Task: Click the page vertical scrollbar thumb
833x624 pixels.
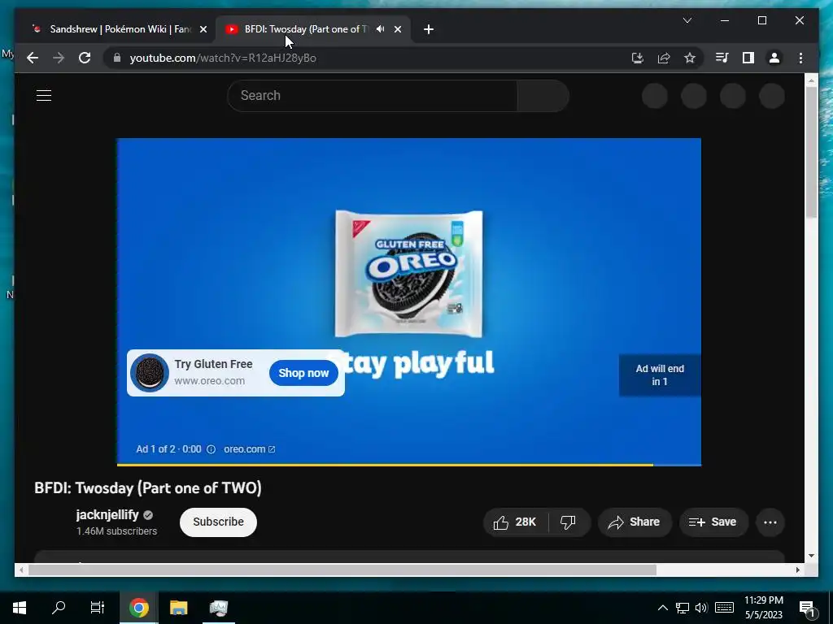Action: click(811, 151)
